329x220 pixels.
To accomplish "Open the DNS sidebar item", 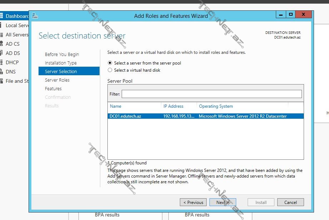I will pyautogui.click(x=10, y=72).
